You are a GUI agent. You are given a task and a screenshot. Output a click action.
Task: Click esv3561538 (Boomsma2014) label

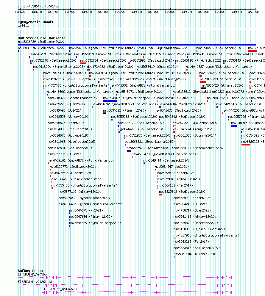pyautogui.click(x=195, y=135)
